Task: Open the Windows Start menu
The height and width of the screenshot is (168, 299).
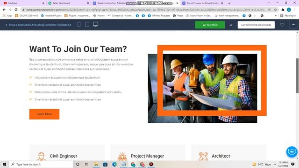Action: 4,164
